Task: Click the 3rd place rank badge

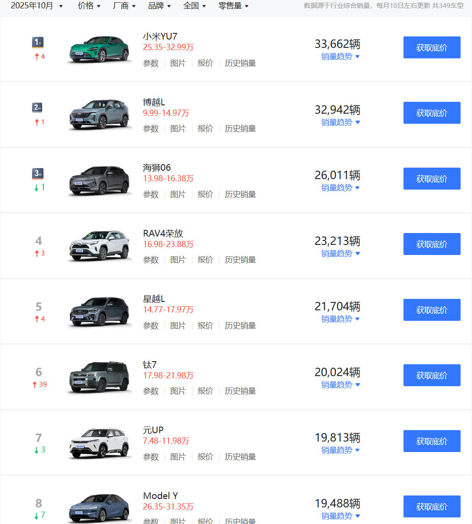Action: point(38,173)
